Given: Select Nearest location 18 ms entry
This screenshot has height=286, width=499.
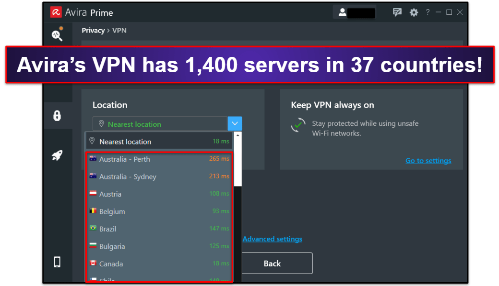Looking at the screenshot, I should point(159,142).
